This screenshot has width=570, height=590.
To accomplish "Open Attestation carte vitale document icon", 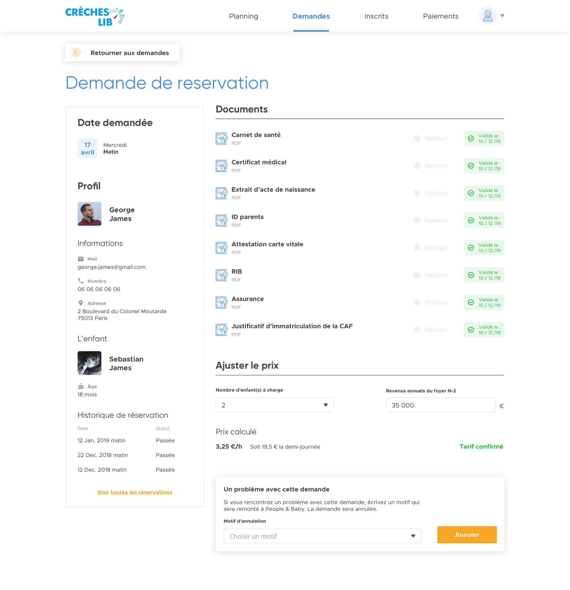I will click(x=221, y=248).
